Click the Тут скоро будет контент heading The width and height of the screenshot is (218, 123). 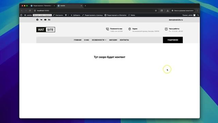click(110, 57)
